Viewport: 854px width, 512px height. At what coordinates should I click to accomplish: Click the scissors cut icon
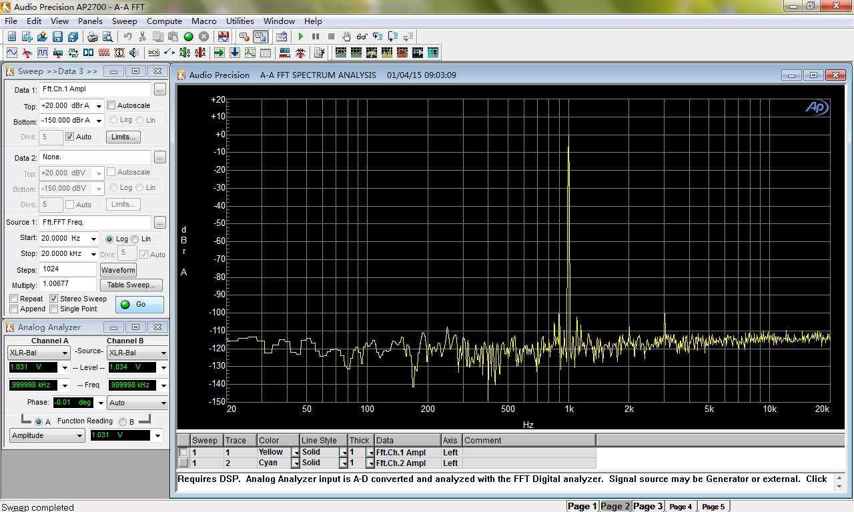pos(142,37)
